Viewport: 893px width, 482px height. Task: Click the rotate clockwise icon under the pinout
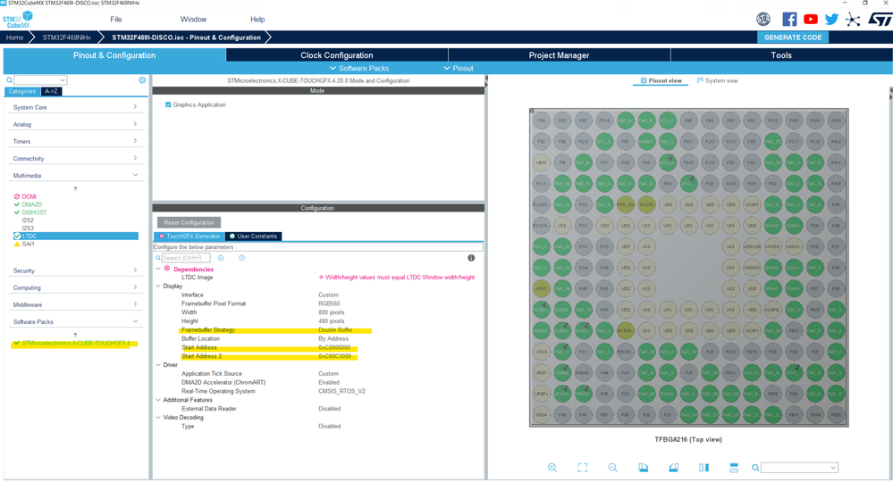point(643,467)
